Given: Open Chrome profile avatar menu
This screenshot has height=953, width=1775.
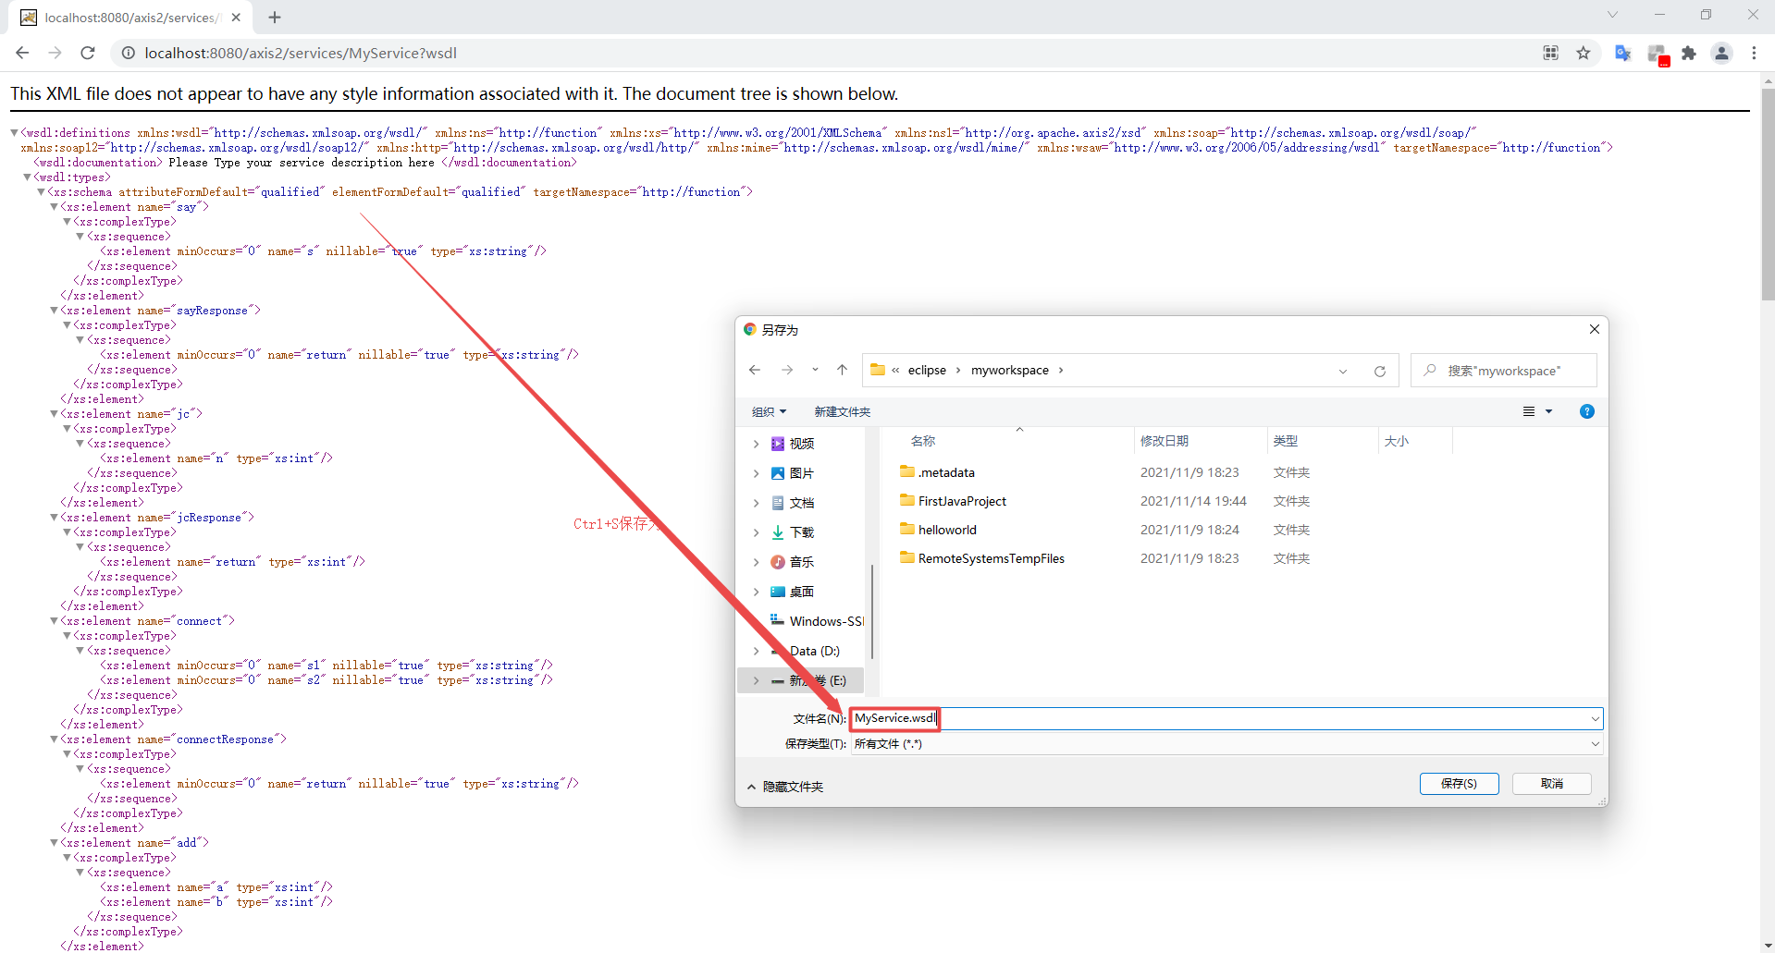Looking at the screenshot, I should coord(1721,53).
